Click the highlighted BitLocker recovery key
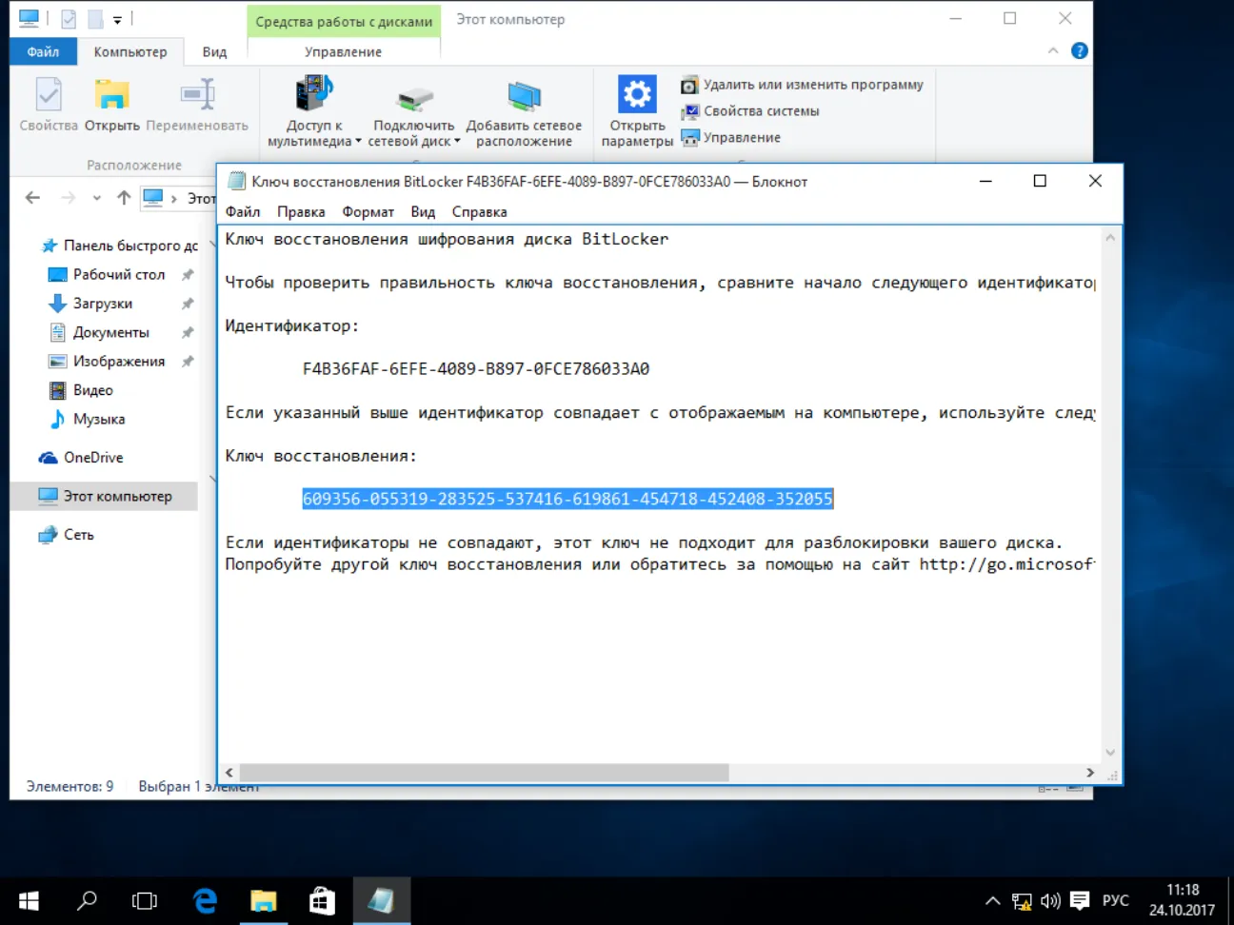This screenshot has width=1234, height=925. (567, 499)
